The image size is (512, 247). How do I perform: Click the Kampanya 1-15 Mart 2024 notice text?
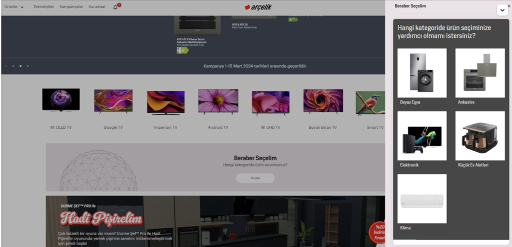click(255, 66)
